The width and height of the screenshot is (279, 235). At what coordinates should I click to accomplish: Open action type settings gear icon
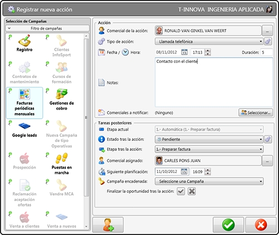[x=268, y=41]
